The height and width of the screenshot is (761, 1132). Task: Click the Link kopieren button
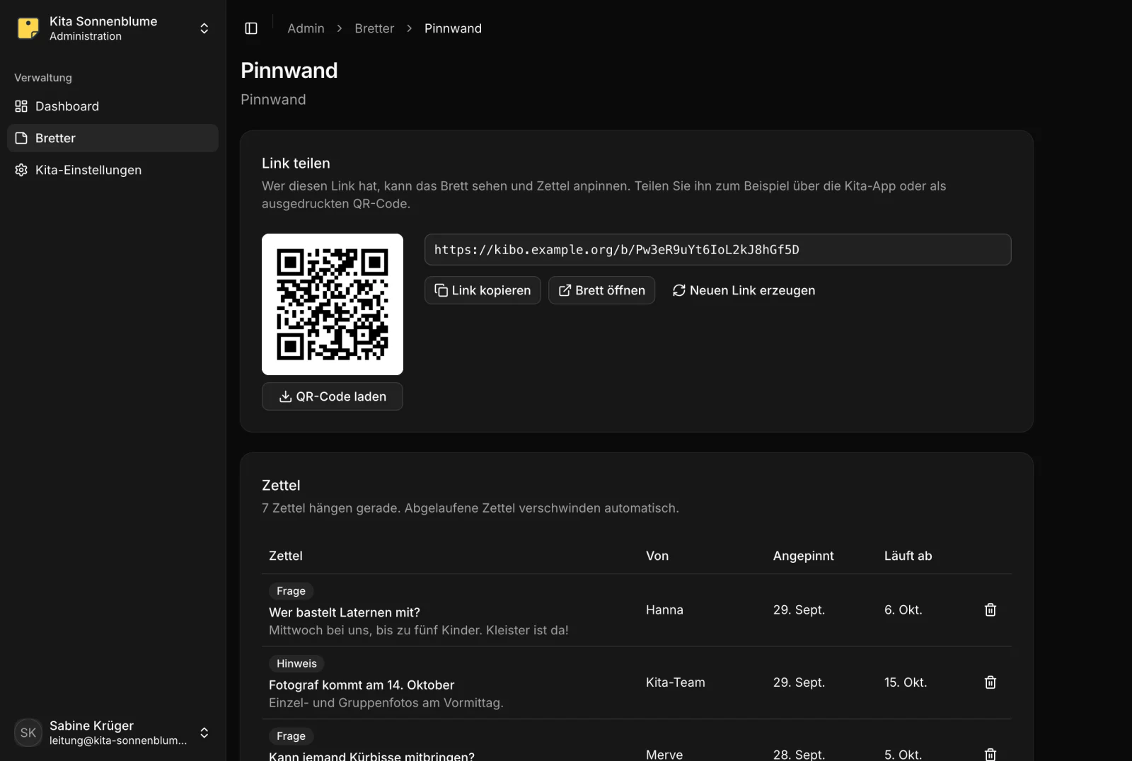[x=483, y=290]
